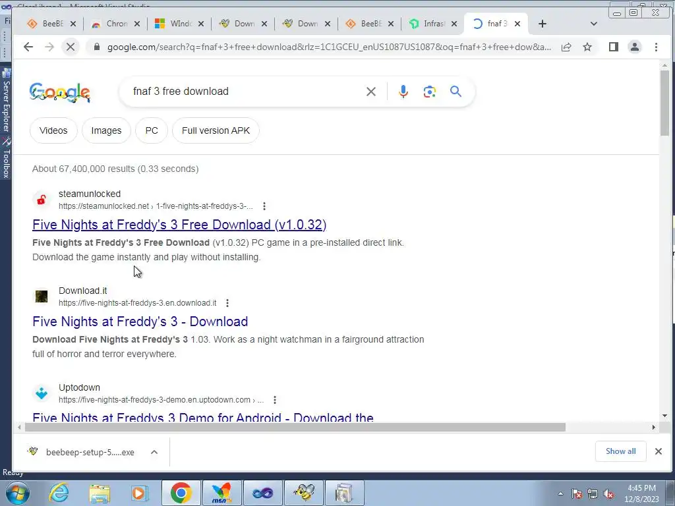Viewport: 675px width, 506px height.
Task: Open Windows Media Player in taskbar
Action: click(140, 493)
